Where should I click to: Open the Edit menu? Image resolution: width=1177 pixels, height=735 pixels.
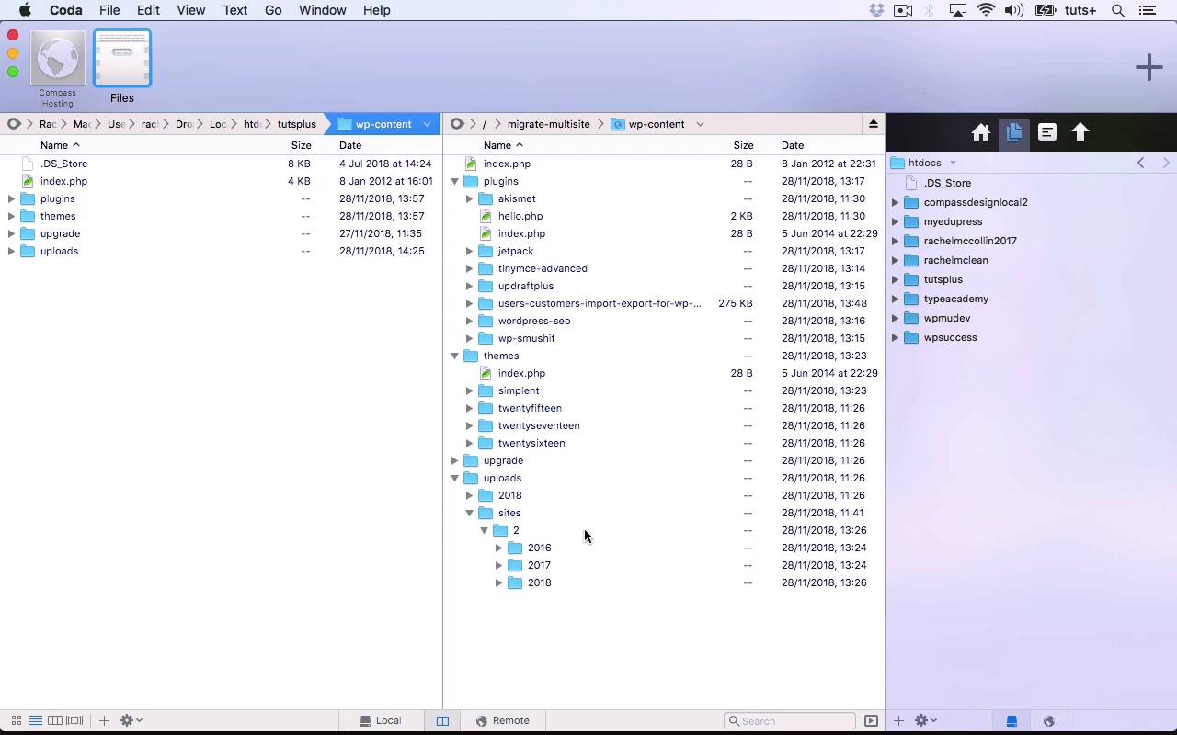pyautogui.click(x=148, y=10)
